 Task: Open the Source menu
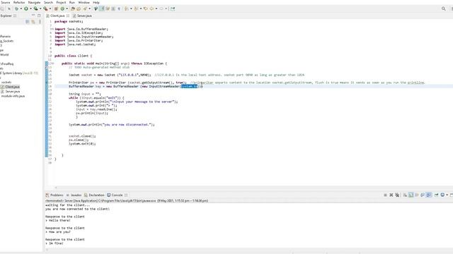pyautogui.click(x=5, y=2)
